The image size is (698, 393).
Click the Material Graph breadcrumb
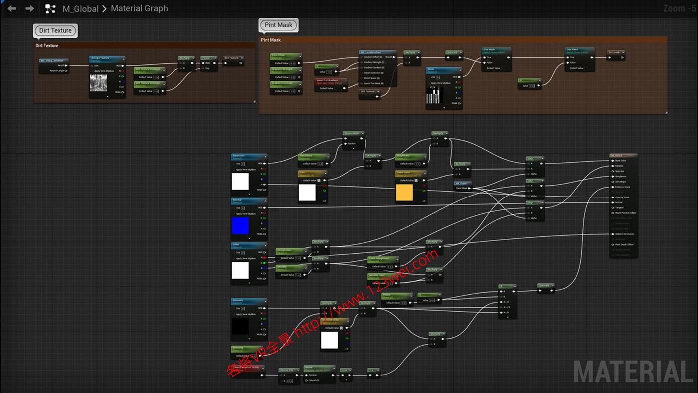[139, 8]
